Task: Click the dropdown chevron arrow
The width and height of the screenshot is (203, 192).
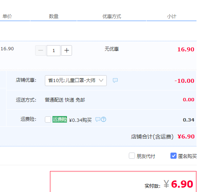Action: click(x=101, y=80)
